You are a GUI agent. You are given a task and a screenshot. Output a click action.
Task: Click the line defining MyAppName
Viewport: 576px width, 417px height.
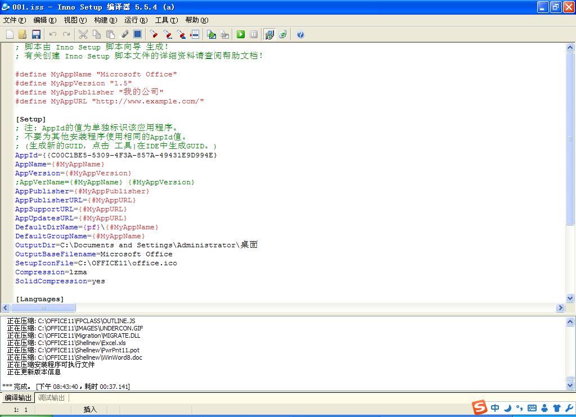pyautogui.click(x=96, y=74)
